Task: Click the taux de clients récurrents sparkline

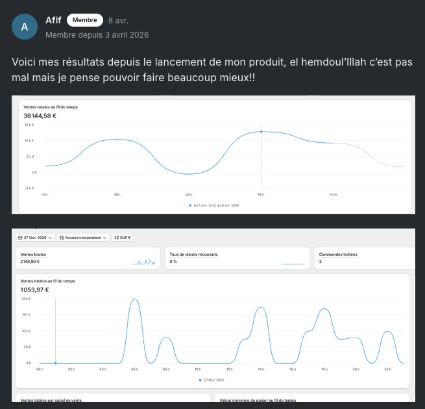Action: (293, 264)
